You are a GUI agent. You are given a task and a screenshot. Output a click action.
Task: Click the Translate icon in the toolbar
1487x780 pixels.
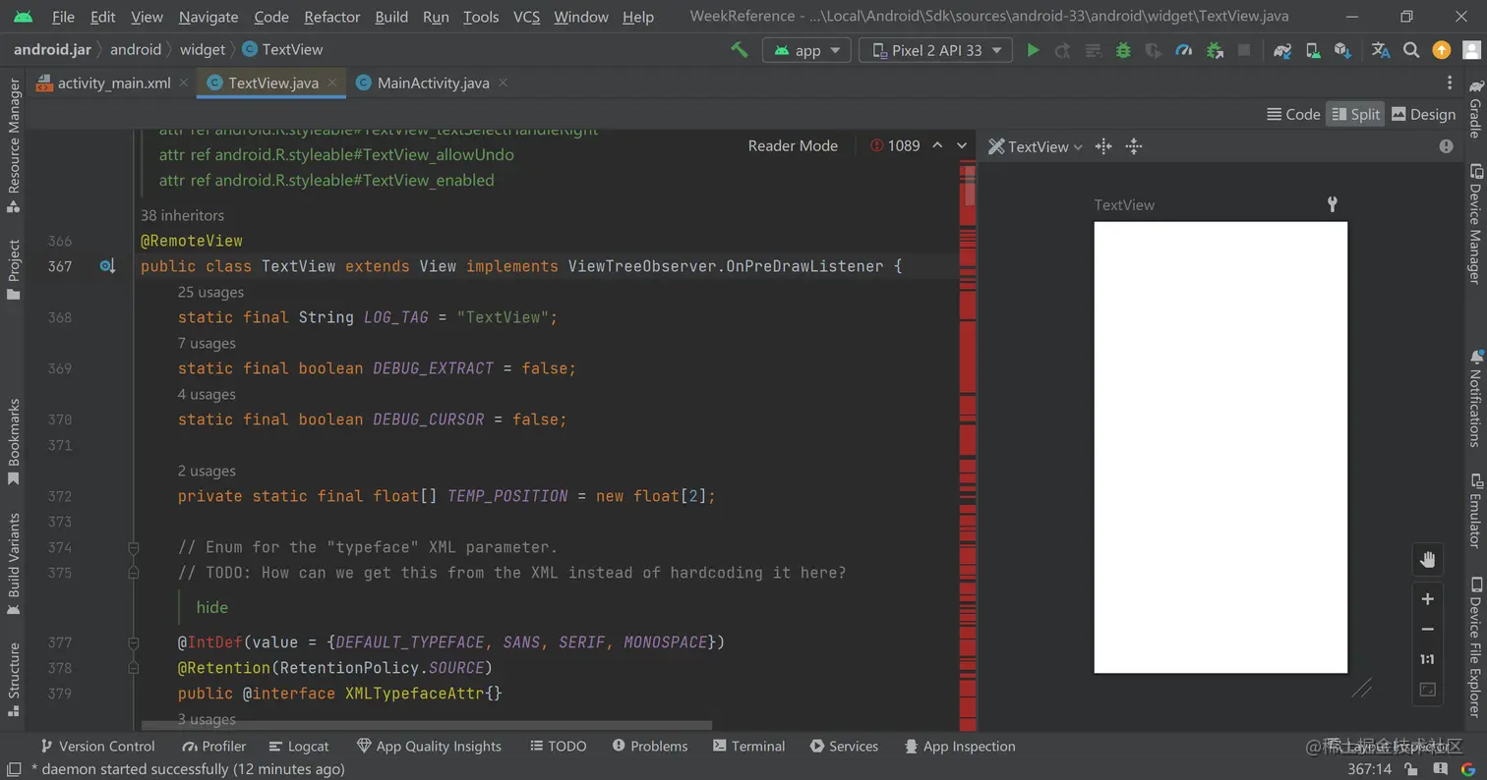tap(1381, 50)
